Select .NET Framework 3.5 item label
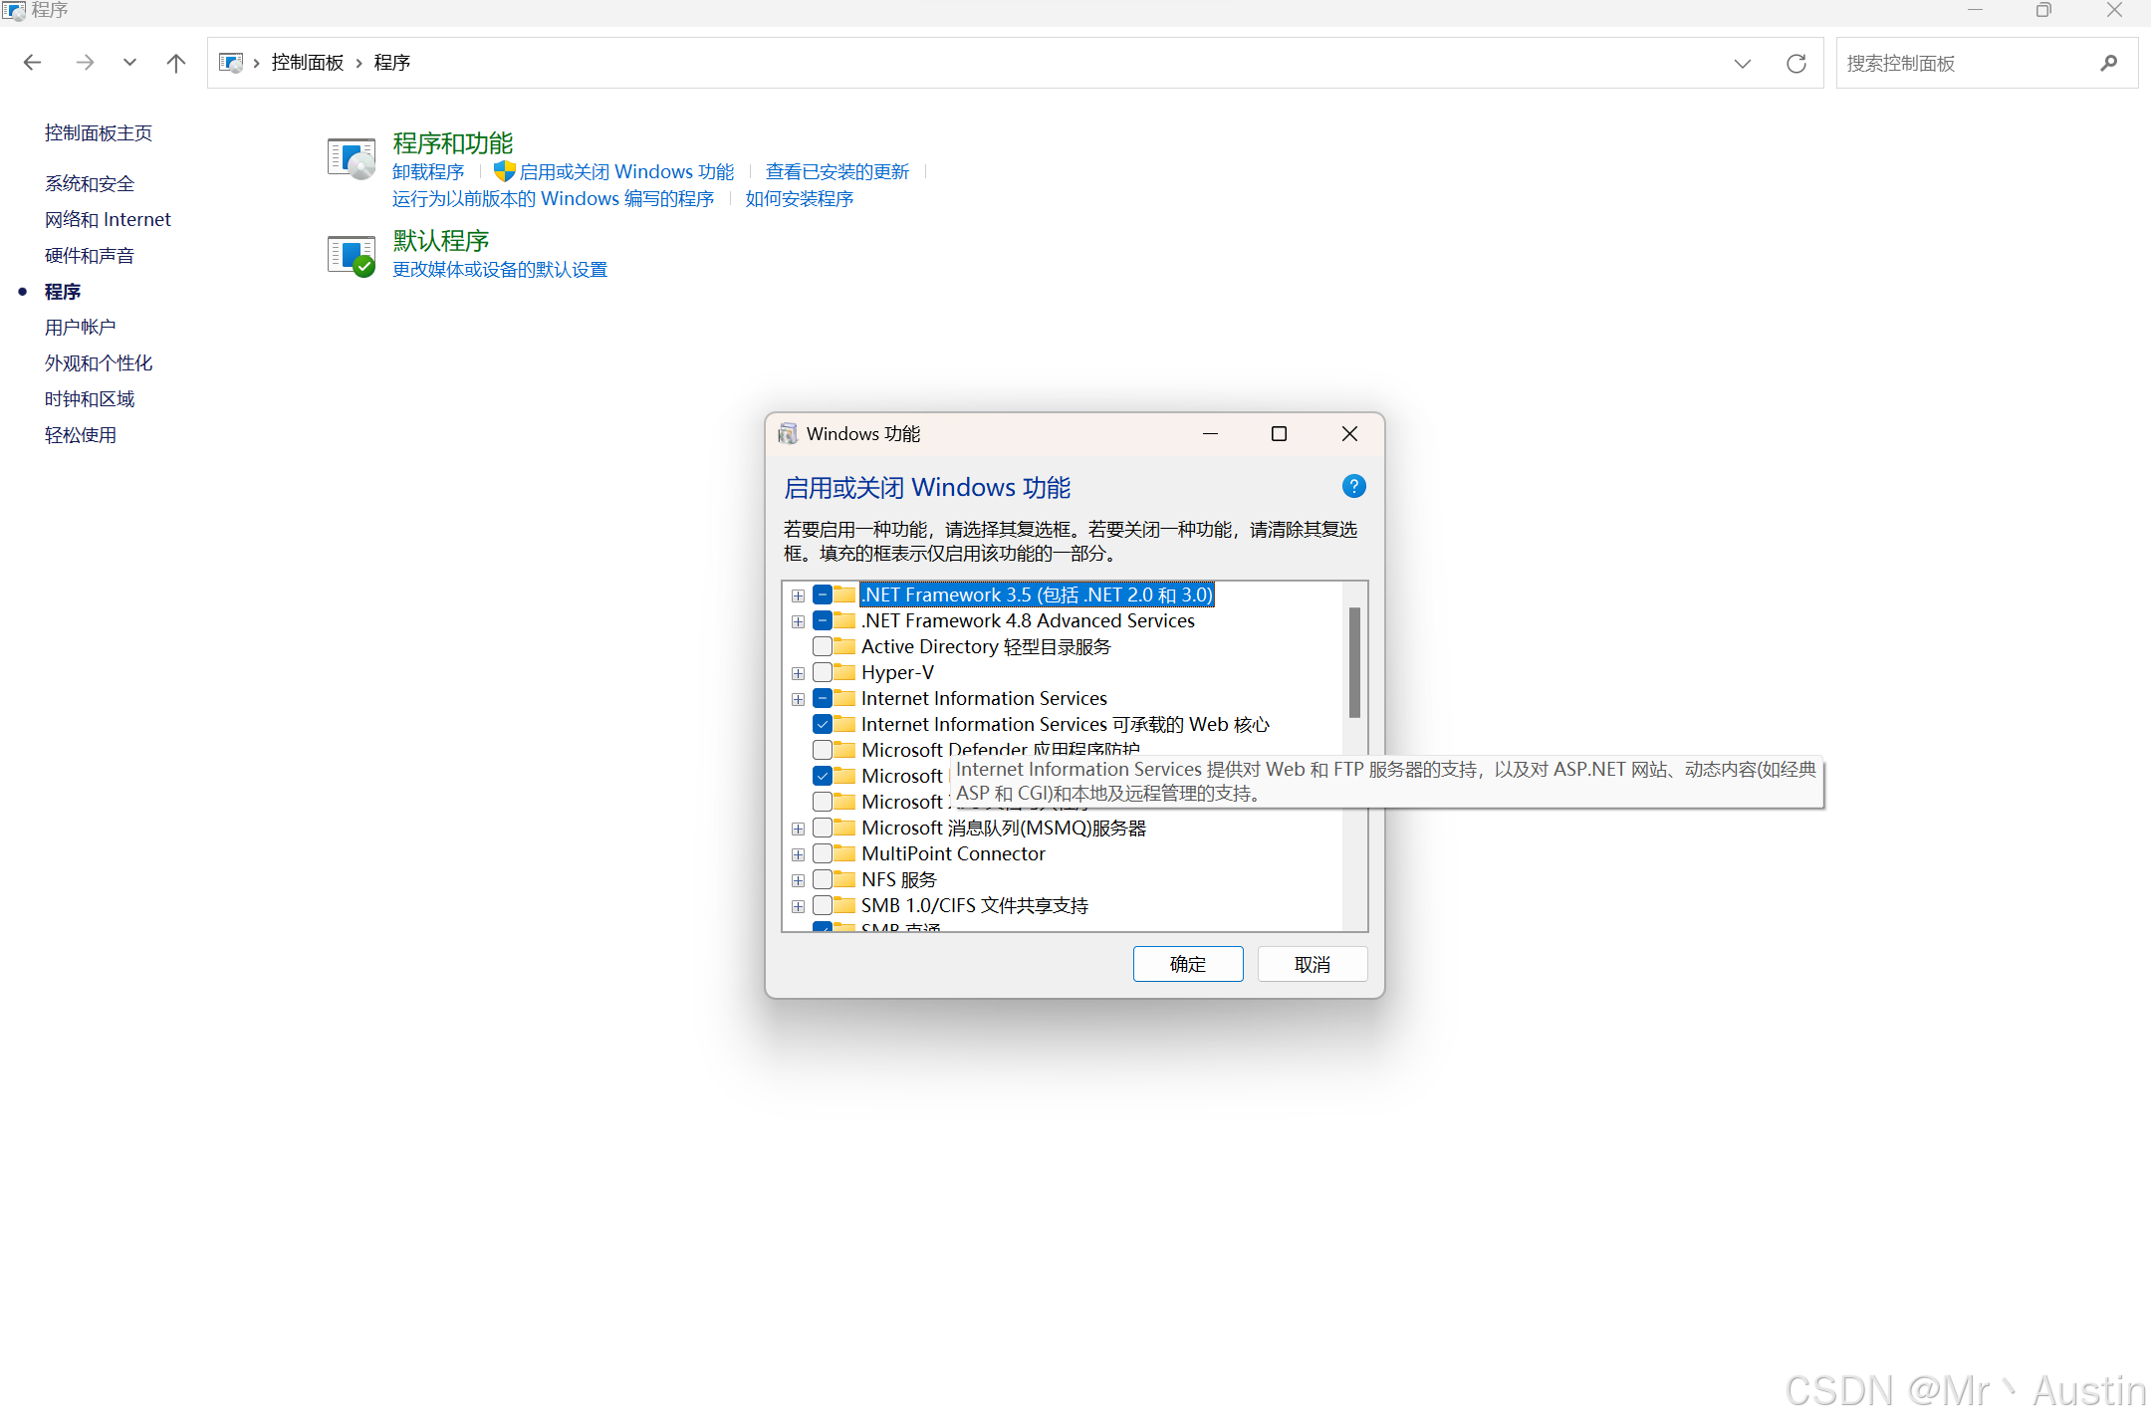Viewport: 2151px width, 1427px height. pos(1037,595)
